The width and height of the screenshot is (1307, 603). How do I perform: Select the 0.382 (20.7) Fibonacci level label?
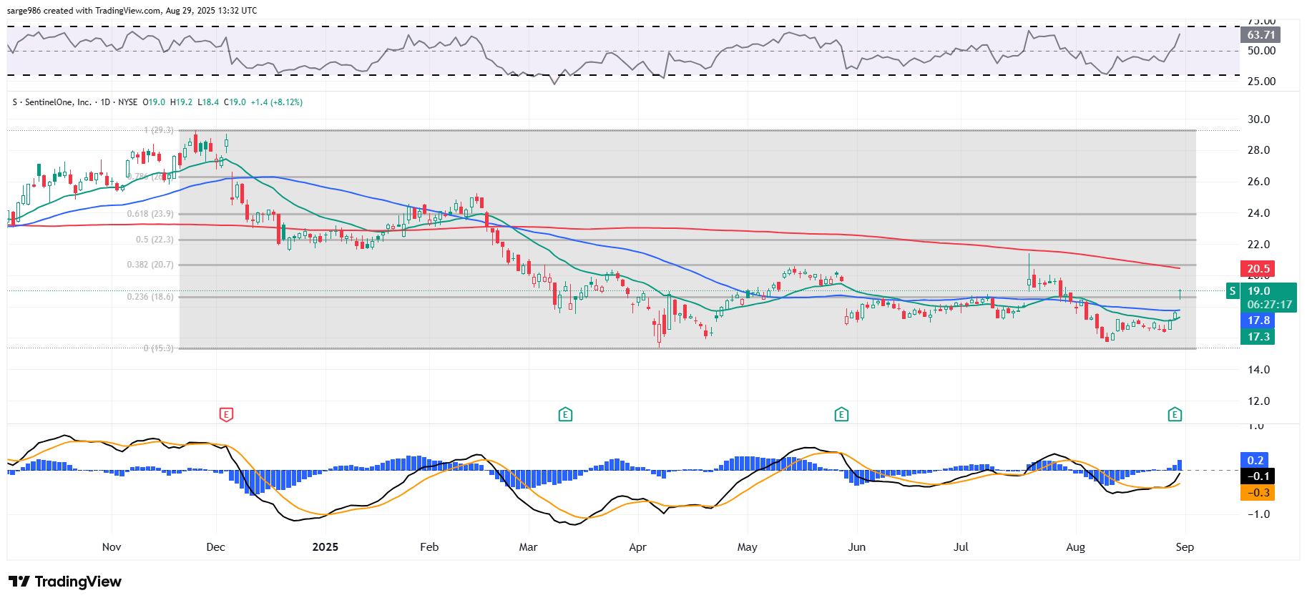150,265
